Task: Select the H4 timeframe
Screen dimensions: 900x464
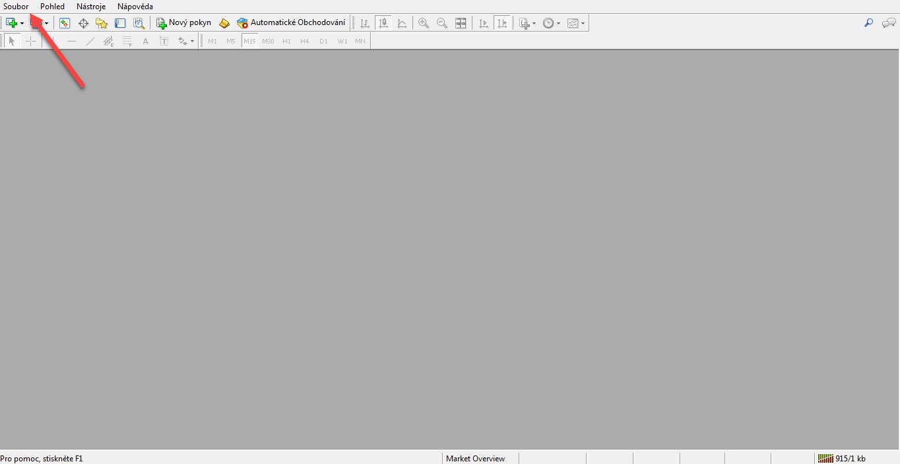Action: click(x=305, y=41)
